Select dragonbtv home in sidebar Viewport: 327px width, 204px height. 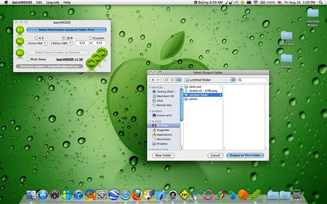coord(163,130)
